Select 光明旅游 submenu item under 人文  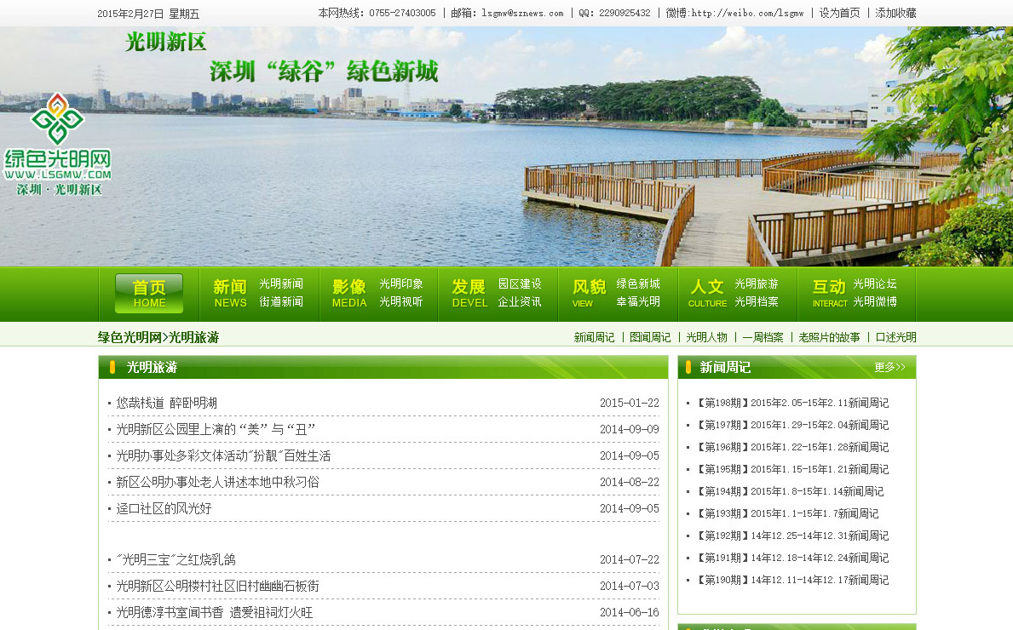757,284
